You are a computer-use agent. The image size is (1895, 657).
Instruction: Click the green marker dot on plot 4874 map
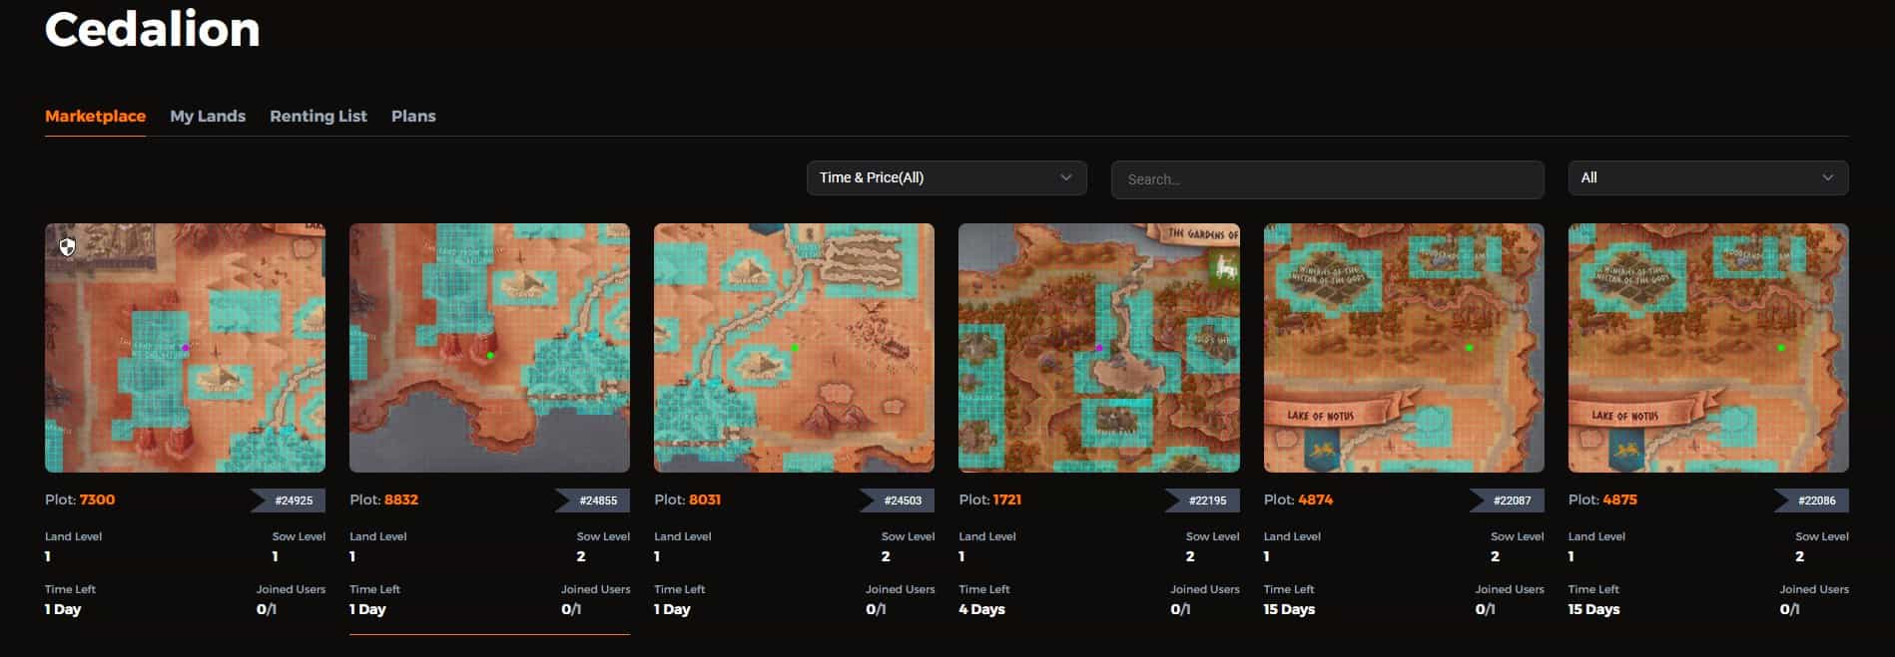[x=1470, y=348]
